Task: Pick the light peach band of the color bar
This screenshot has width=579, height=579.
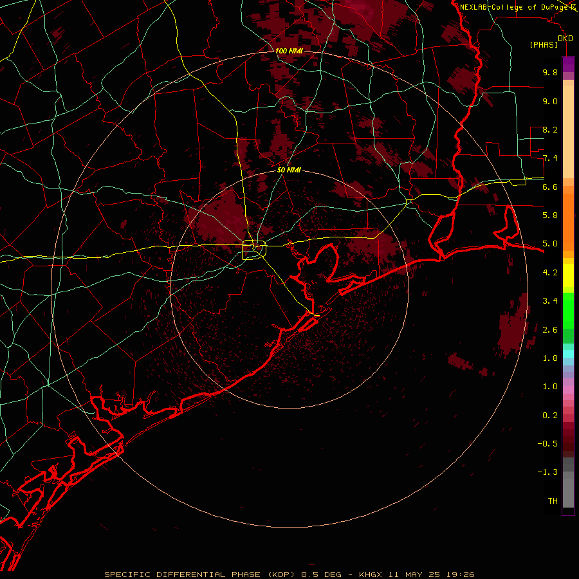Action: [568, 132]
